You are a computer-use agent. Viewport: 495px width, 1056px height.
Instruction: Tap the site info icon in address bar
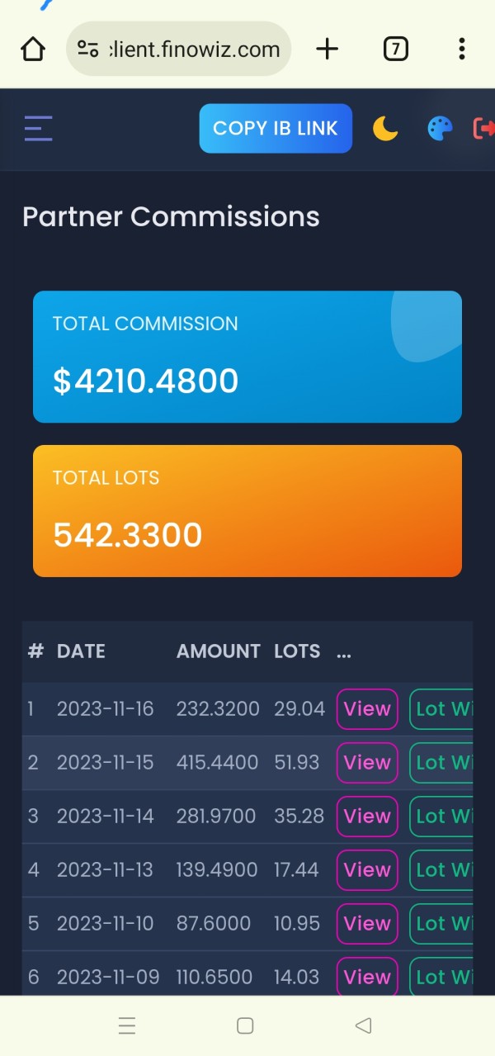(x=88, y=50)
